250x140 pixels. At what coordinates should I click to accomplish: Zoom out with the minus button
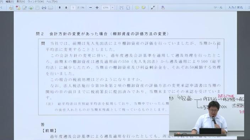coord(91,7)
